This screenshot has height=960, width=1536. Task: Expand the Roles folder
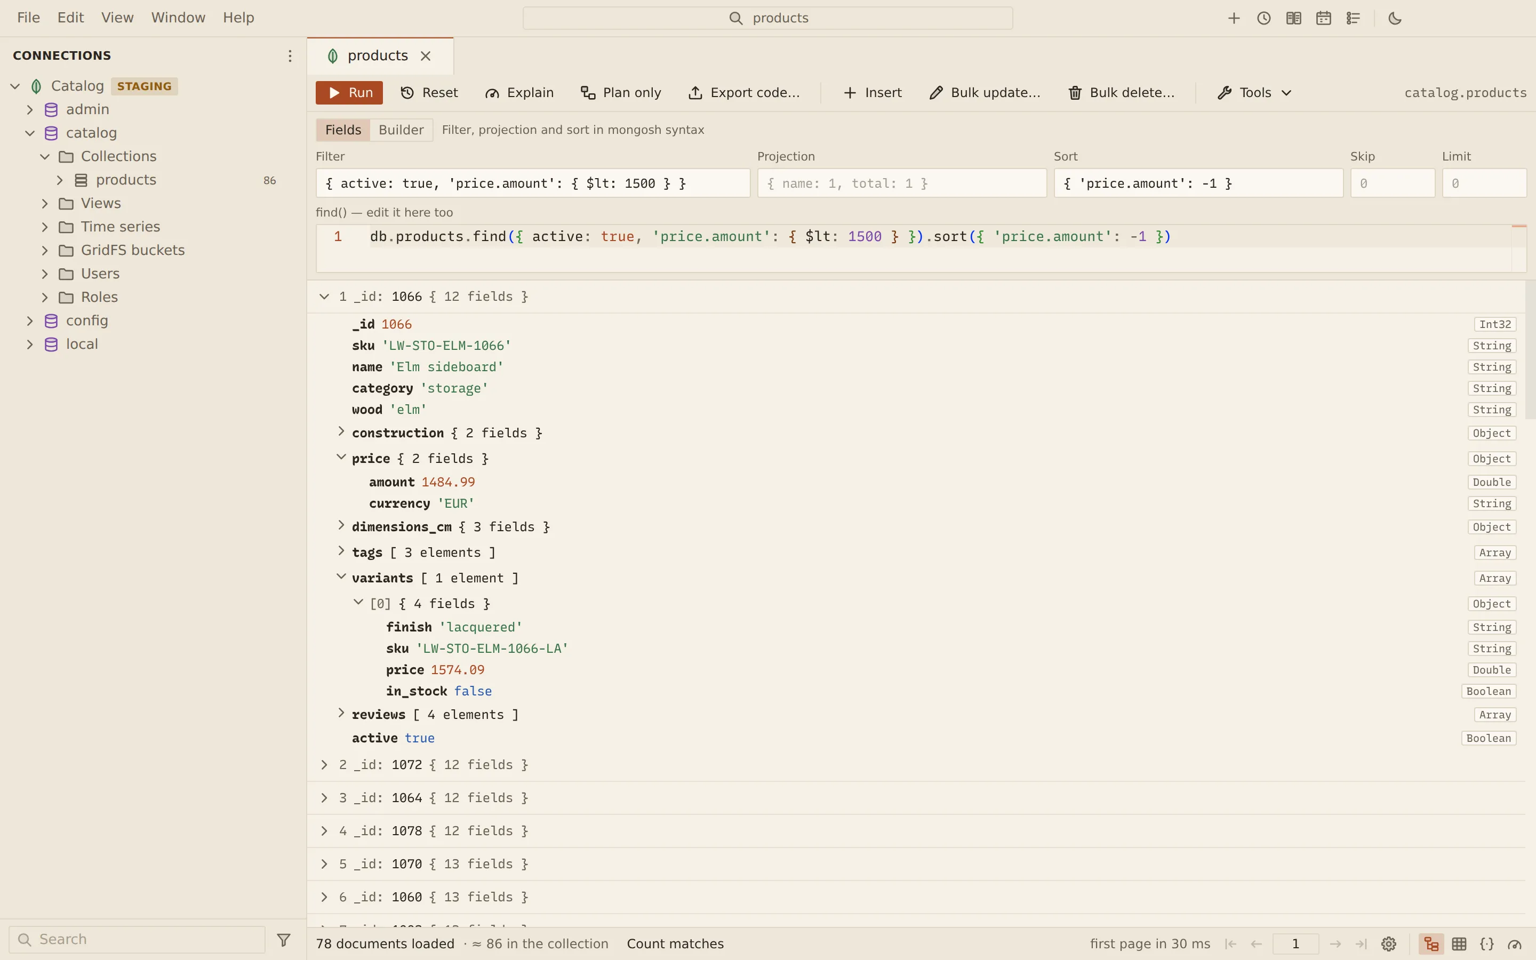click(45, 298)
